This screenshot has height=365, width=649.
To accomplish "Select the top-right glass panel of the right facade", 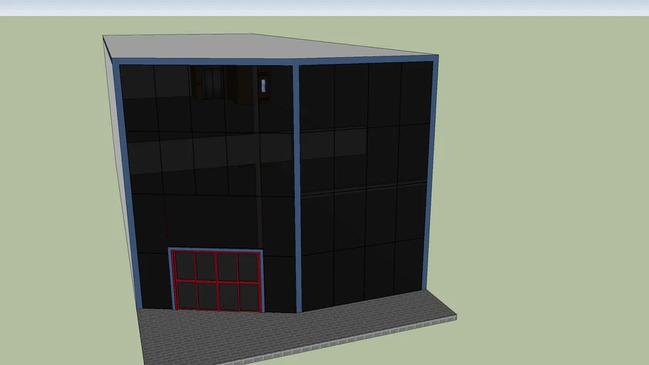I will tap(416, 94).
